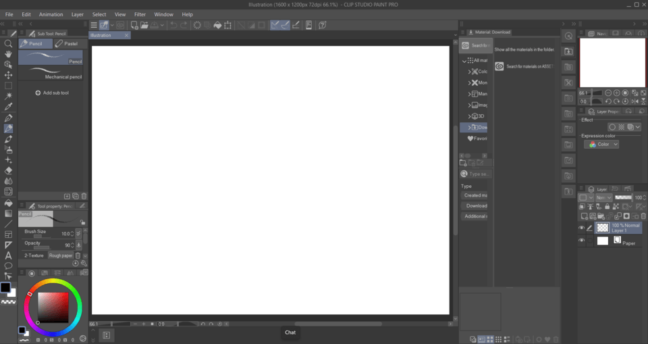Click Search for materials on ASSETS

tap(525, 66)
